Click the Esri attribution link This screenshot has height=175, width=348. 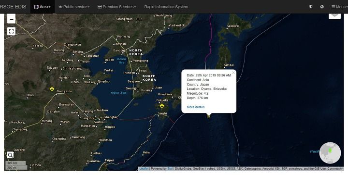click(x=170, y=169)
